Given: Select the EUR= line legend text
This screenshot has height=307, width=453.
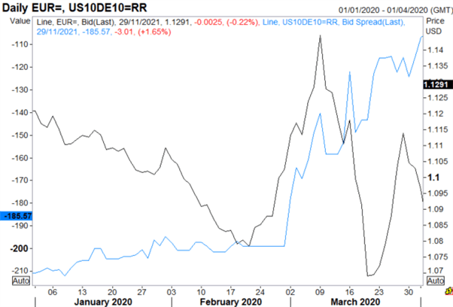Looking at the screenshot, I should pyautogui.click(x=114, y=23).
